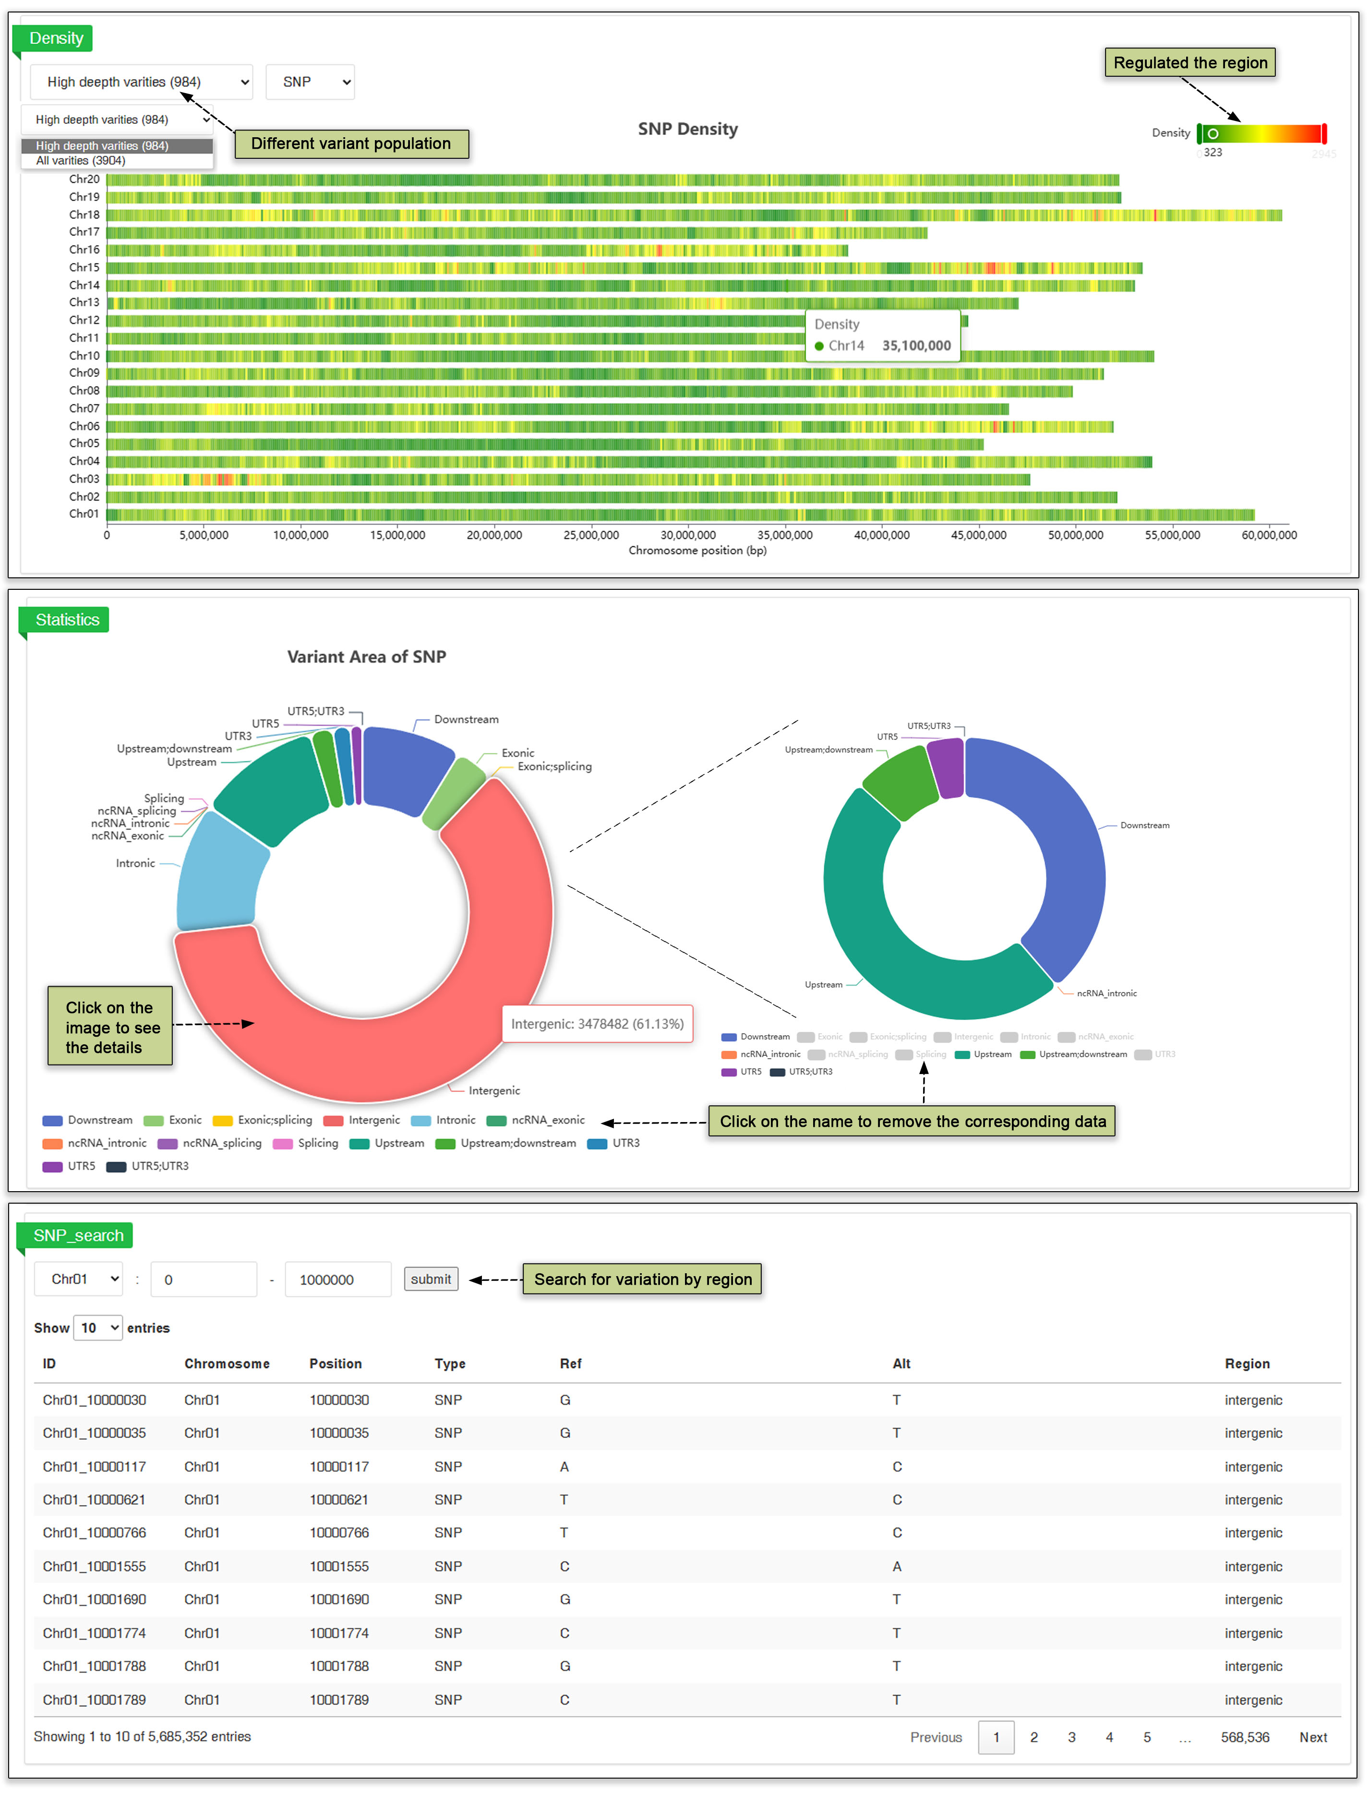Open the High deepth varities population dropdown

[141, 83]
